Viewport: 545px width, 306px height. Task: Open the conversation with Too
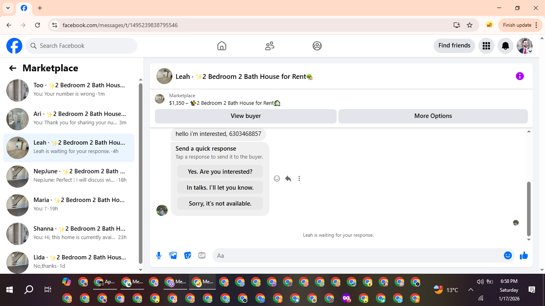pos(69,90)
